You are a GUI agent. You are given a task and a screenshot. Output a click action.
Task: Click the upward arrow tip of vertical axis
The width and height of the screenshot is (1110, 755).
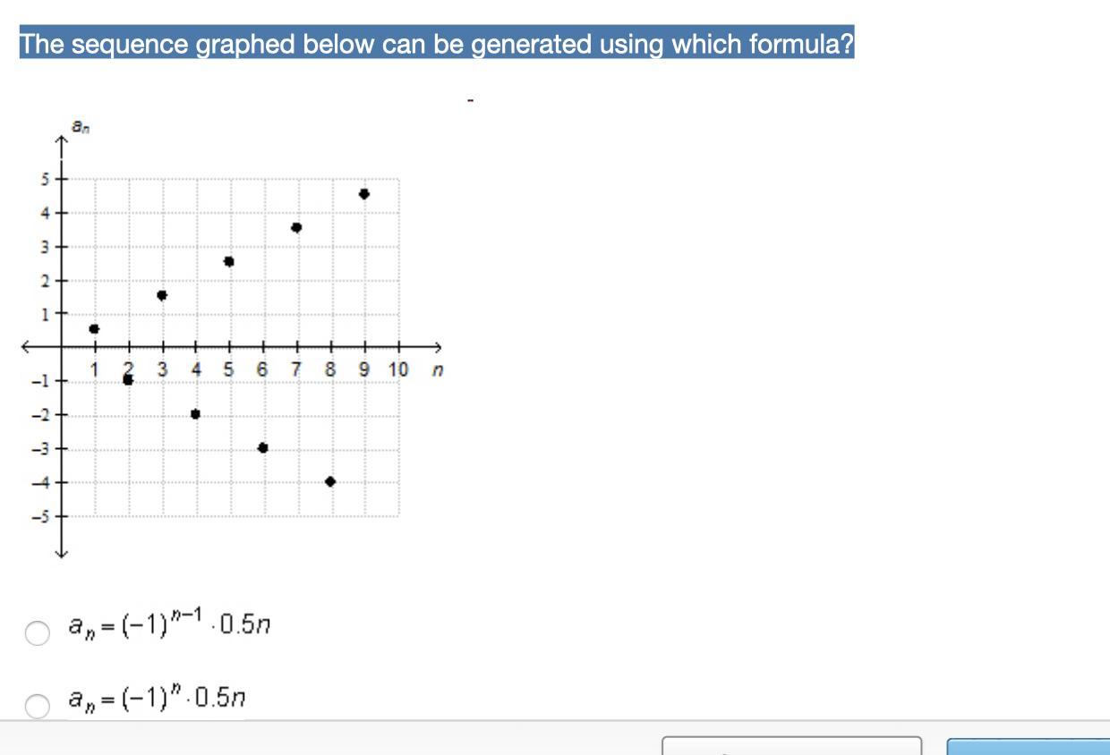coord(62,140)
